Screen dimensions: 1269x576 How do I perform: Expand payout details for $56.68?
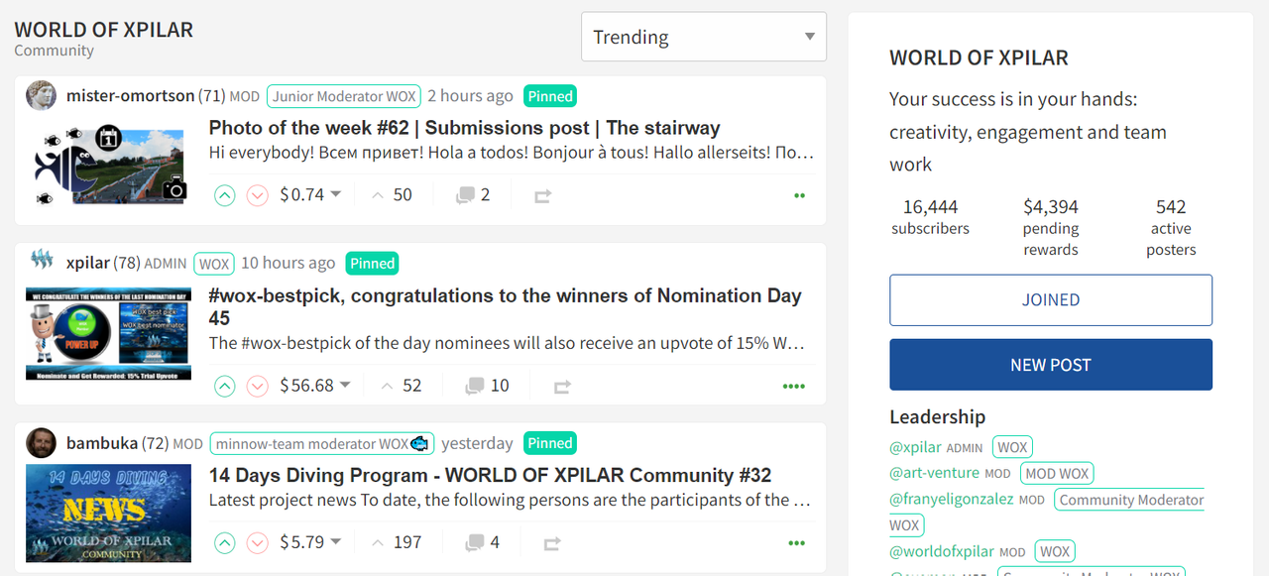pos(315,386)
